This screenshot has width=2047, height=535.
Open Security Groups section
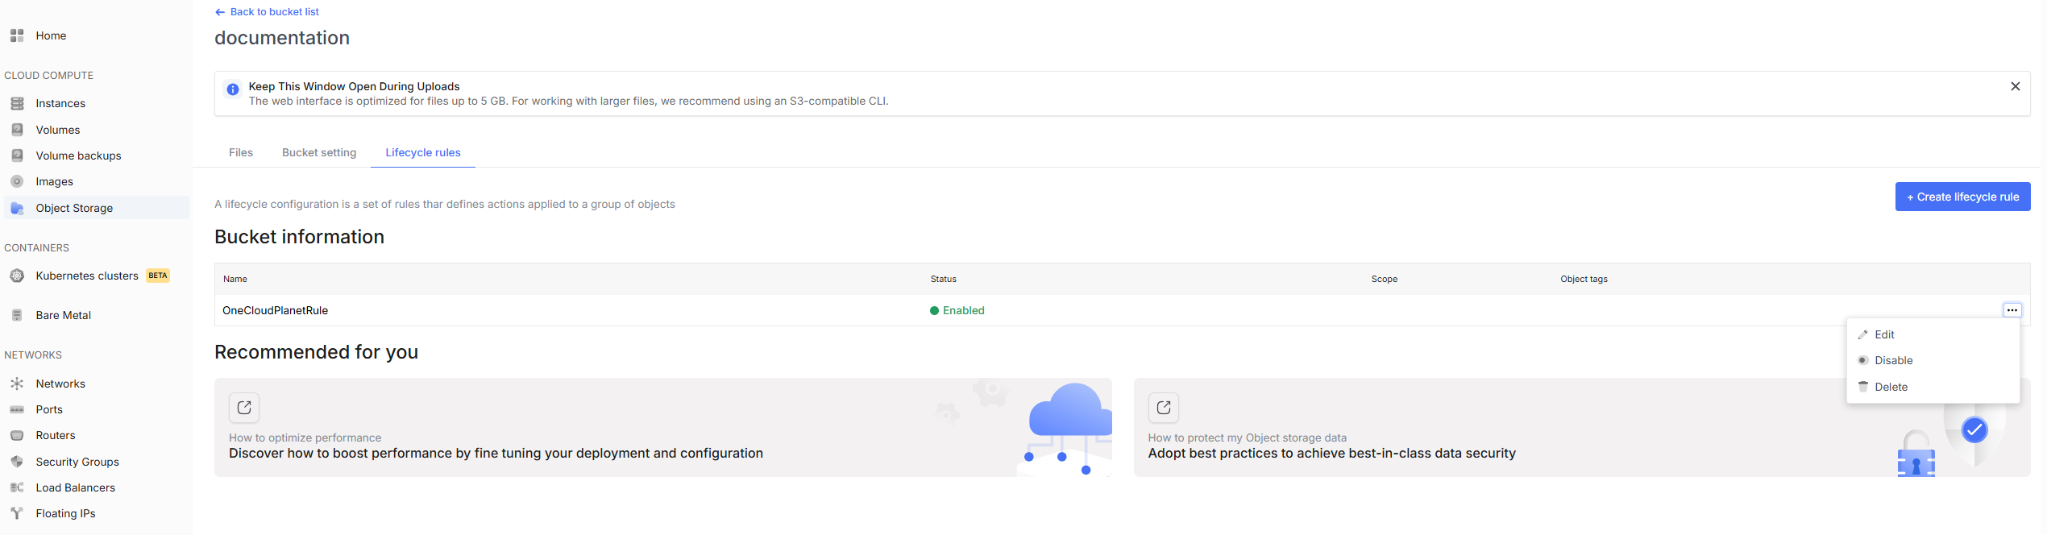77,462
